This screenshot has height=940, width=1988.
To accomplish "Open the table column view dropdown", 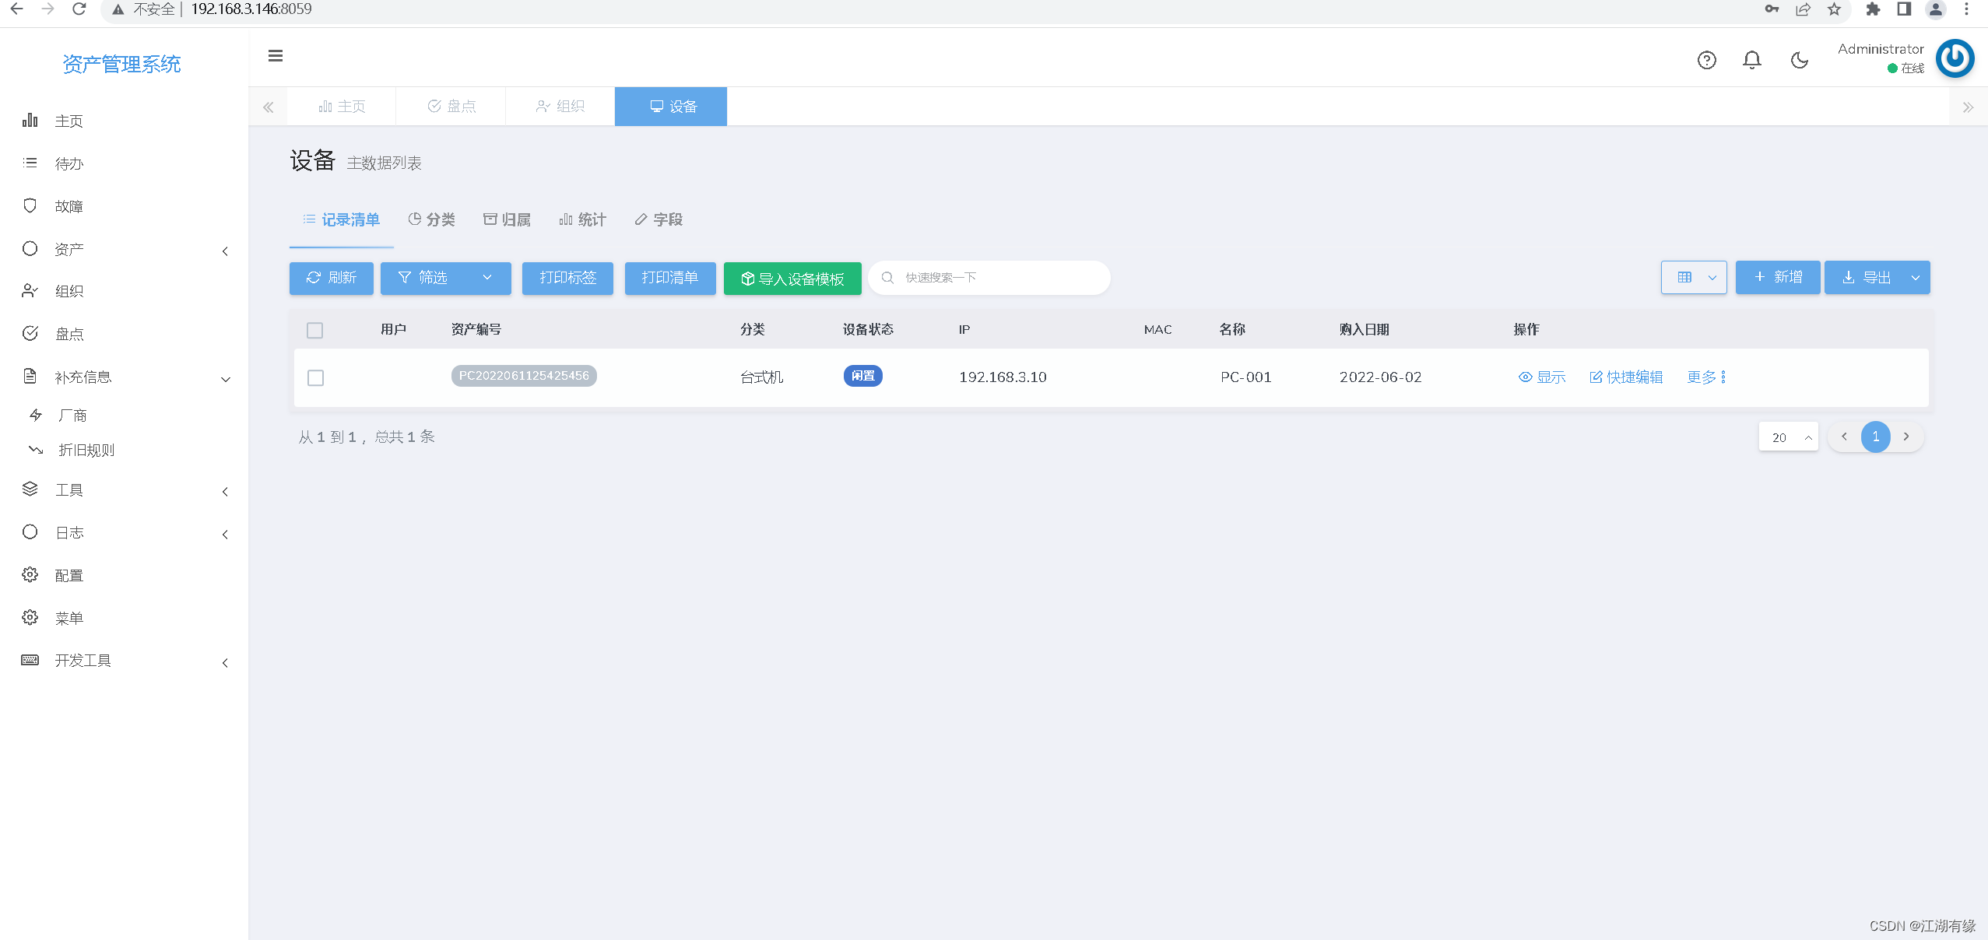I will pos(1694,278).
